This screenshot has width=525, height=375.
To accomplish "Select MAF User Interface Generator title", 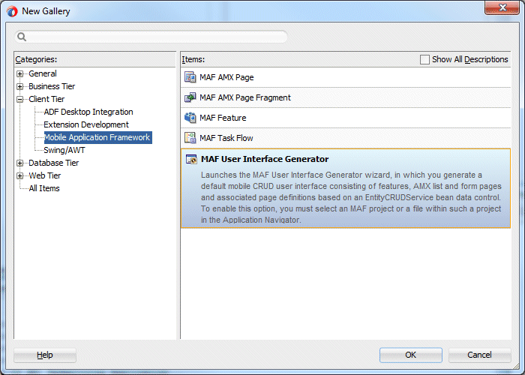I will pos(265,159).
